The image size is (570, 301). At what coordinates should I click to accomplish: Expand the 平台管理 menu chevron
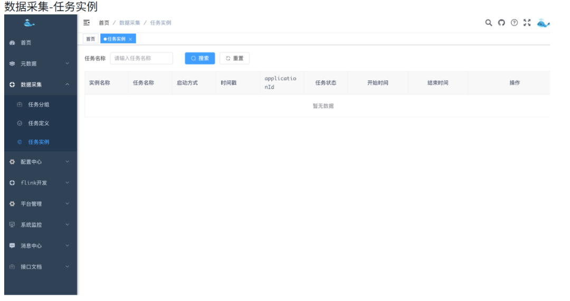pyautogui.click(x=67, y=204)
